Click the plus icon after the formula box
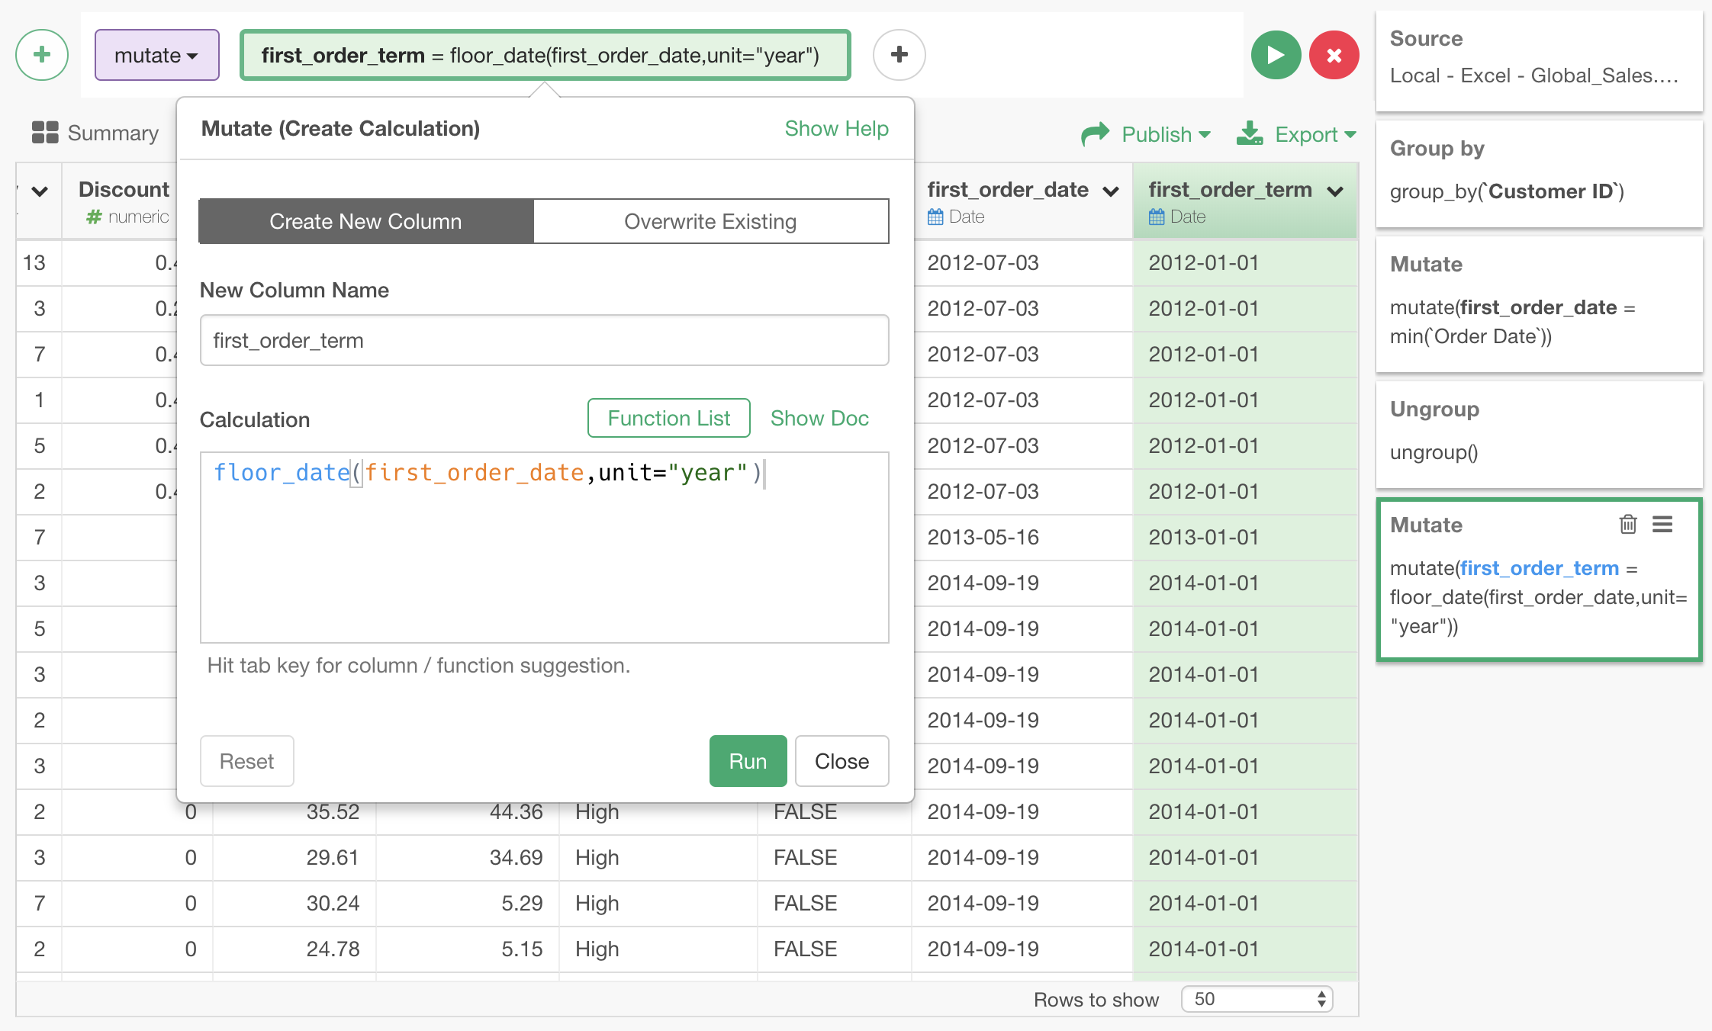Image resolution: width=1712 pixels, height=1031 pixels. (899, 55)
